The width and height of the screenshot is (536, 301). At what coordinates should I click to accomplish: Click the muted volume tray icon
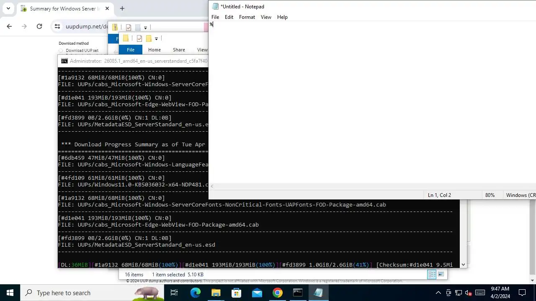coord(469,293)
